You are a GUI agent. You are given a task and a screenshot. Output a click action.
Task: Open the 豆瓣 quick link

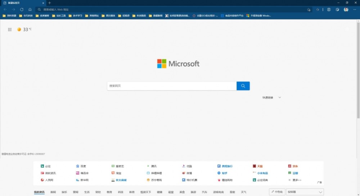293,173
